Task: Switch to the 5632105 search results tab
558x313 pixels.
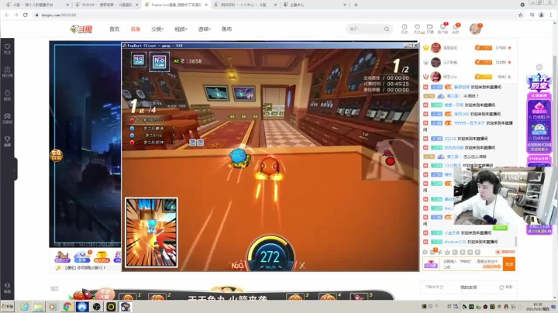Action: click(x=107, y=5)
